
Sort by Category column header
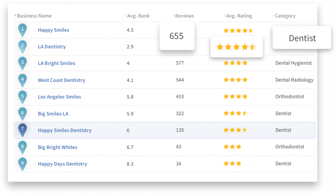click(285, 16)
